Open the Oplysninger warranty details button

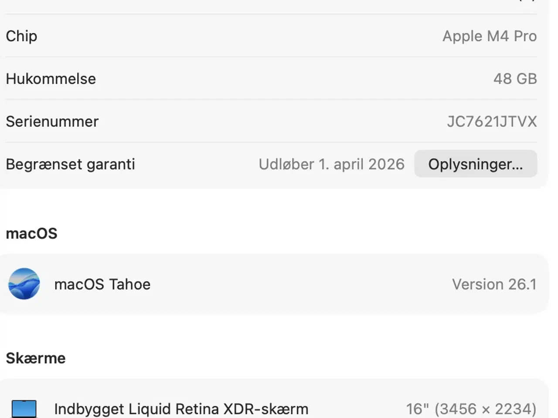(x=475, y=164)
